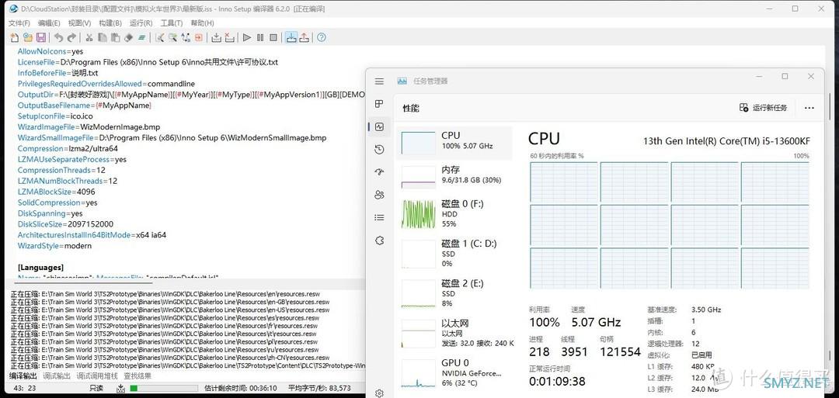Select the 以太网 performance item
839x398 pixels.
[454, 333]
